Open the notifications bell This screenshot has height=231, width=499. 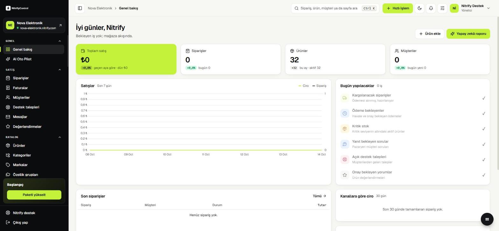coord(431,8)
